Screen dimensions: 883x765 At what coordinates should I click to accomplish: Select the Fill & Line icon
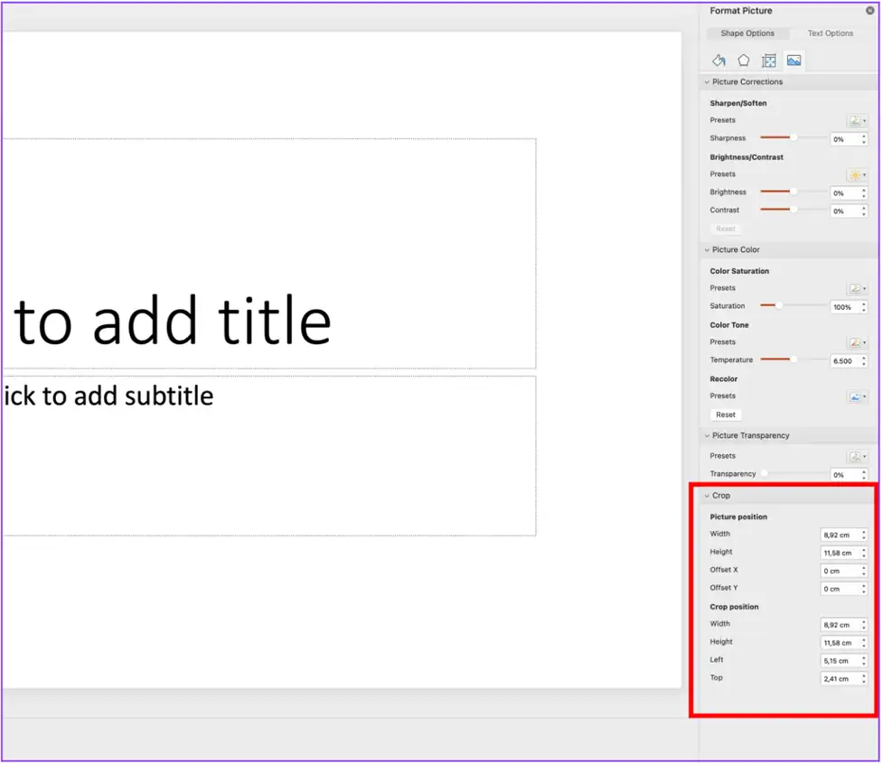click(719, 61)
